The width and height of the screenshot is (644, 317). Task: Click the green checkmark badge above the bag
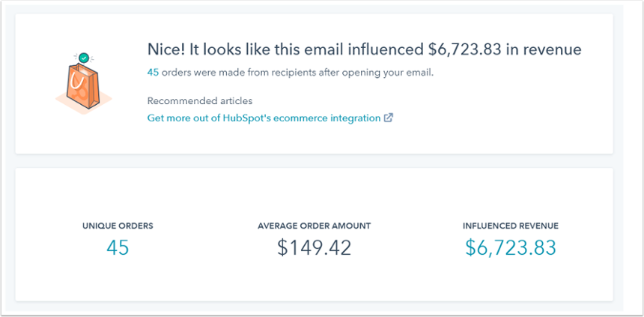click(84, 57)
